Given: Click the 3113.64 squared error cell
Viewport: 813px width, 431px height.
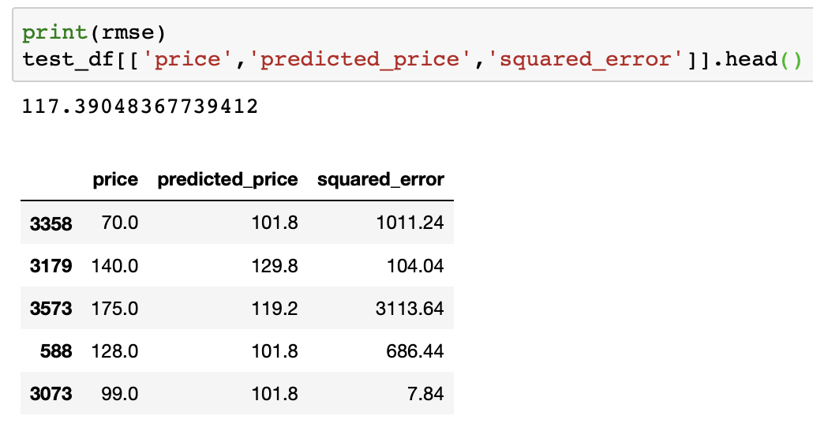Looking at the screenshot, I should tap(410, 309).
